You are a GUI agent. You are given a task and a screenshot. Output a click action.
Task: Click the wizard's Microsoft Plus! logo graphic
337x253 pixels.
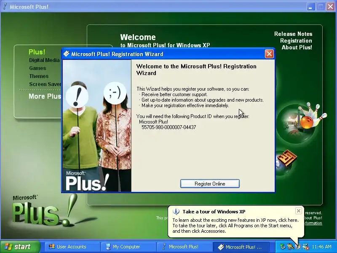tap(87, 181)
